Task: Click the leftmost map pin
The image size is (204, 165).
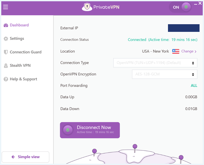Action: (94, 152)
